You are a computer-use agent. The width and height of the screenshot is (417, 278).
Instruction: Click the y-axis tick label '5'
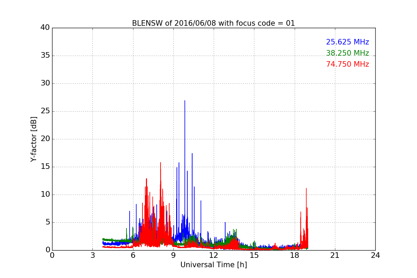coord(47,222)
